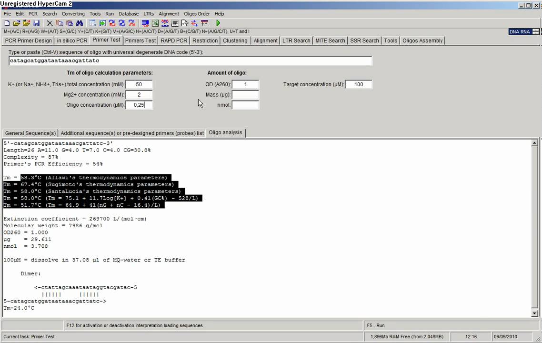Select the Primer Test tab

pyautogui.click(x=106, y=40)
